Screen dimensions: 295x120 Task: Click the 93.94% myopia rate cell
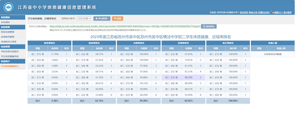click(x=189, y=95)
